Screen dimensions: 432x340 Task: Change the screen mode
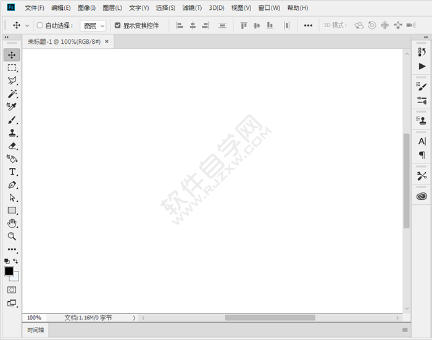pos(12,303)
